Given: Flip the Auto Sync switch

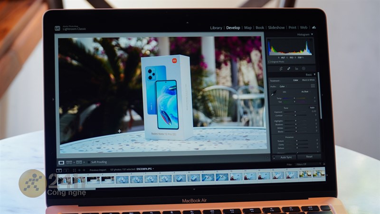Looking at the screenshot, I should pyautogui.click(x=274, y=157).
